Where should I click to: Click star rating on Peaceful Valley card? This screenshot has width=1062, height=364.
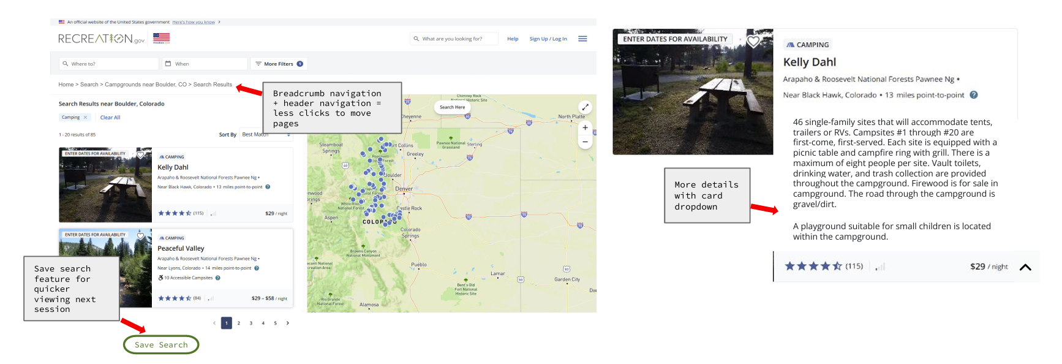(x=175, y=298)
